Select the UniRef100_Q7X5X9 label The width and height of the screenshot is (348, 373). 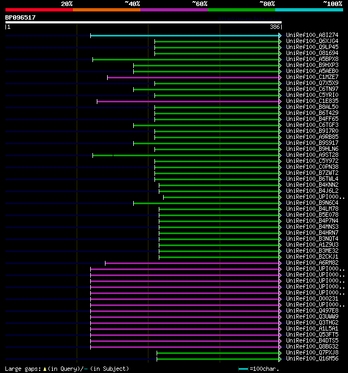[x=312, y=83]
